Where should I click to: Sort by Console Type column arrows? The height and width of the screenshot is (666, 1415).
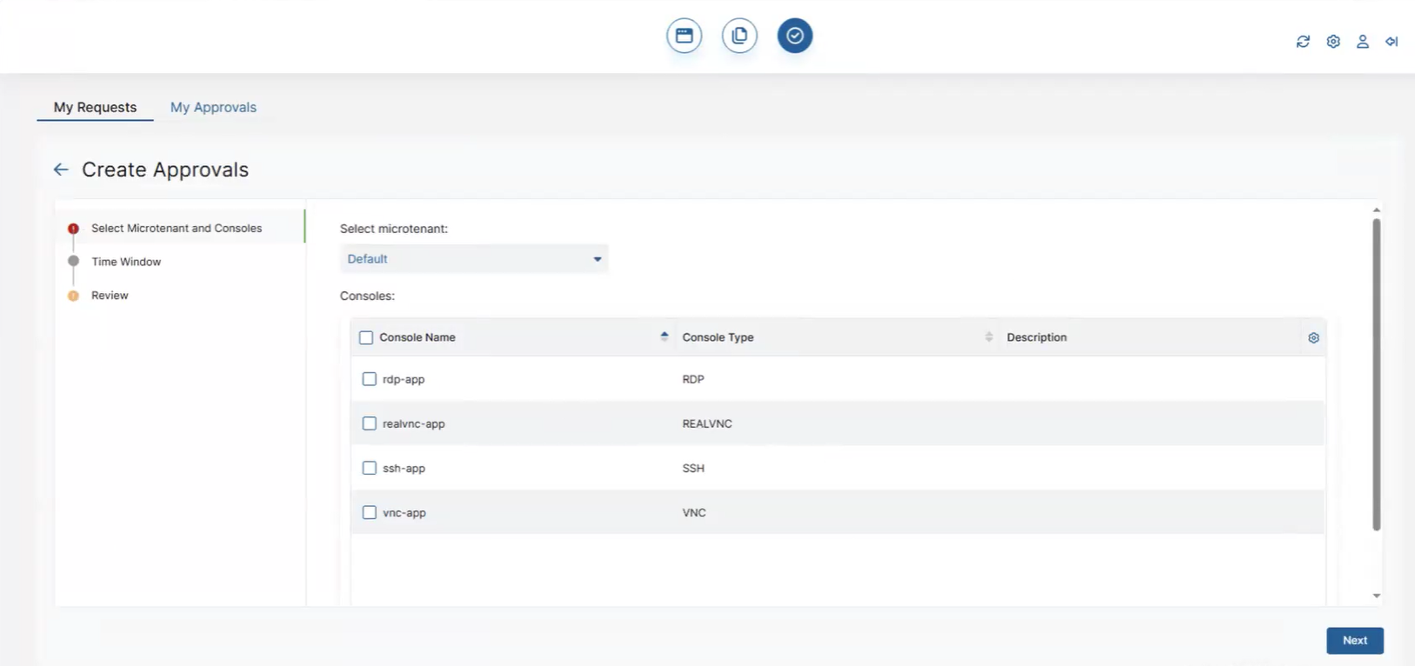tap(989, 336)
